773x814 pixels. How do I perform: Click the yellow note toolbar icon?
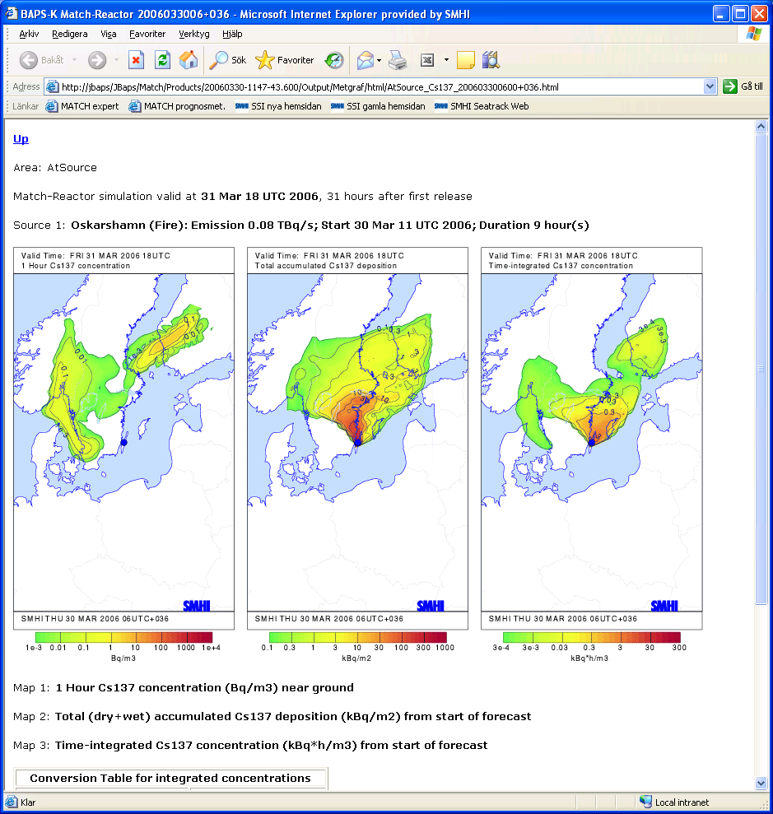click(x=466, y=60)
